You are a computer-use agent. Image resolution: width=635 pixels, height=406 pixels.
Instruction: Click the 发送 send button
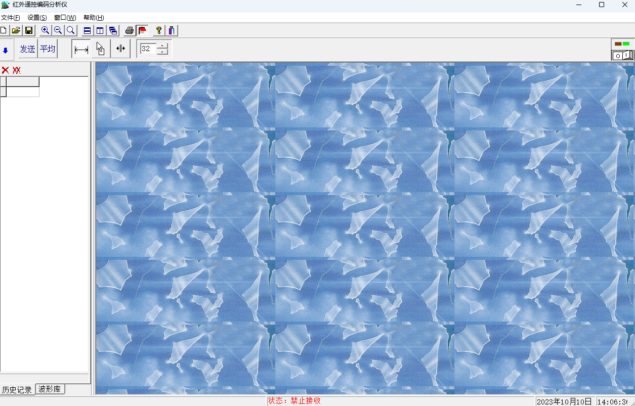point(28,49)
